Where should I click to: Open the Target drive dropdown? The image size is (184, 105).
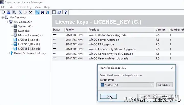tap(127, 85)
